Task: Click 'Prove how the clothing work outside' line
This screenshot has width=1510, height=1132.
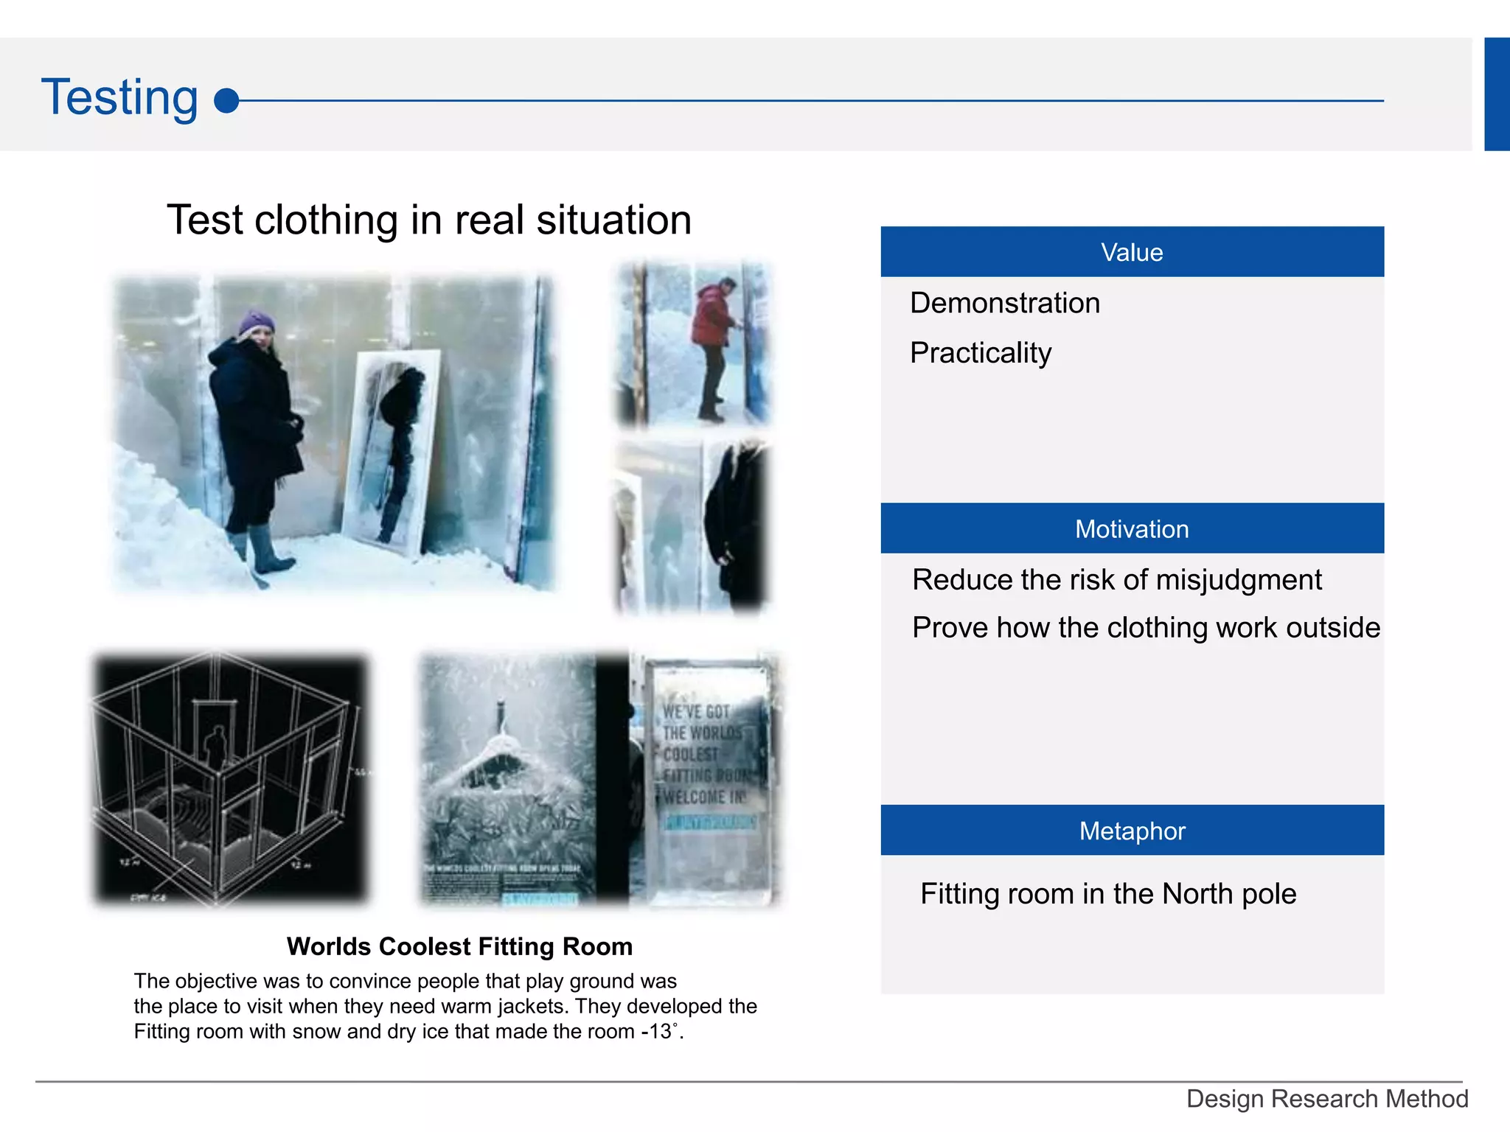Action: (x=1146, y=627)
